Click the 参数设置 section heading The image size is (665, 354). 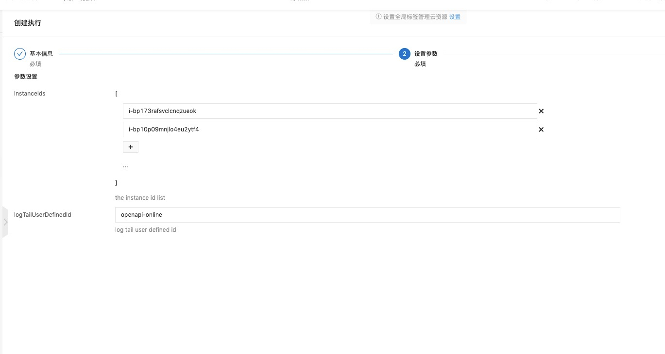[x=26, y=77]
